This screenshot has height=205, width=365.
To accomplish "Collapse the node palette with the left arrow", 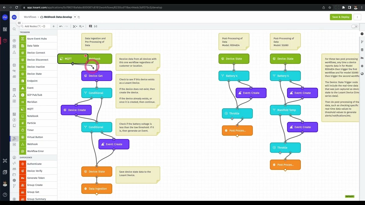I will coord(54,26).
